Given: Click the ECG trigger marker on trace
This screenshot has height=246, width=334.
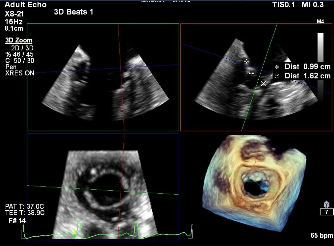Looking at the screenshot, I should (x=75, y=233).
